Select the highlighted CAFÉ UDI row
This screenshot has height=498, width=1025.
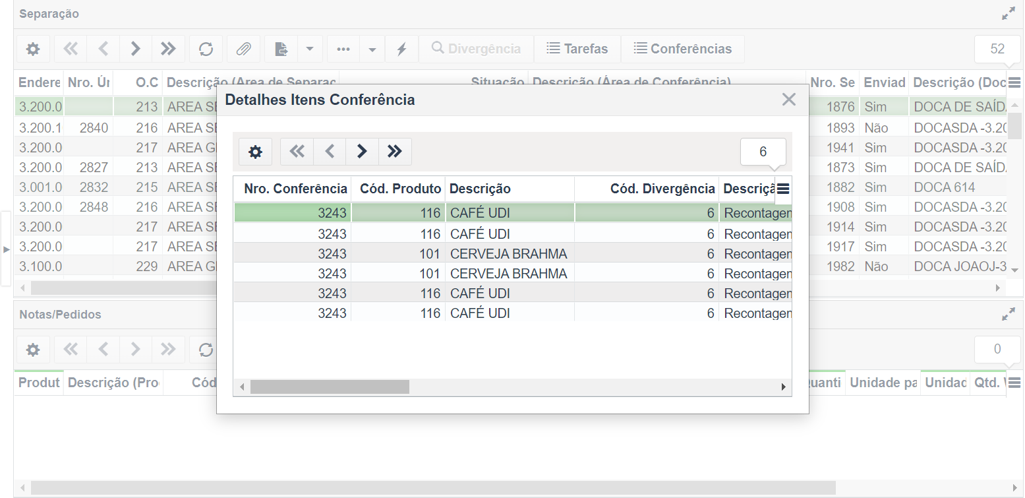(x=513, y=213)
